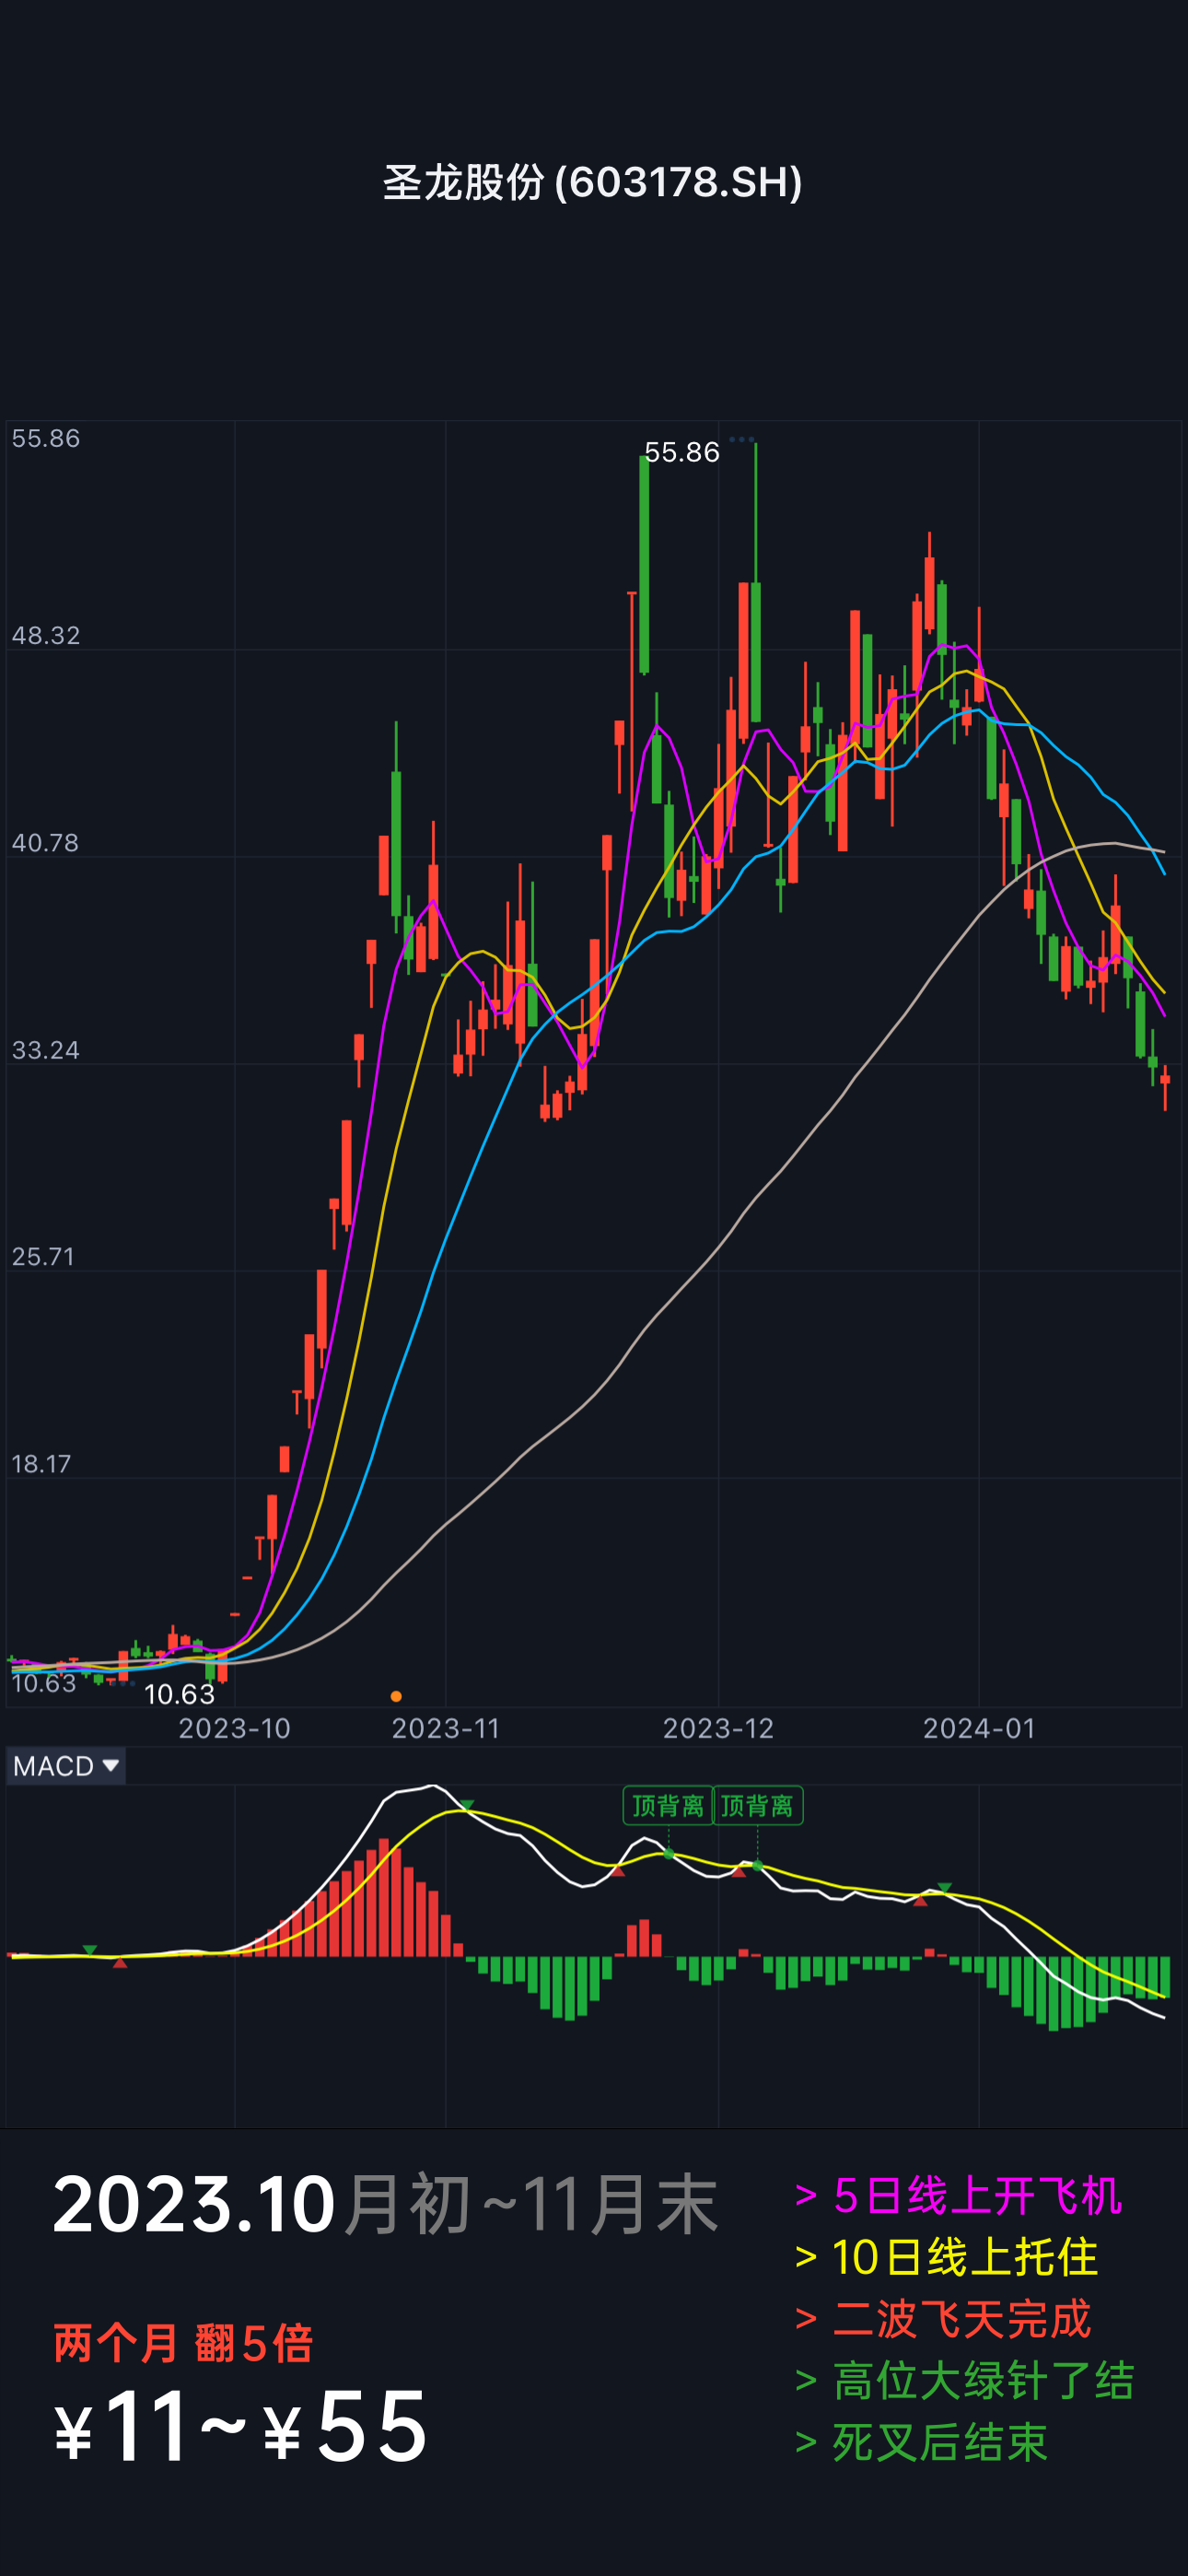The height and width of the screenshot is (2576, 1188).
Task: Tap the right 顶背离 divergence label
Action: pos(757,1805)
